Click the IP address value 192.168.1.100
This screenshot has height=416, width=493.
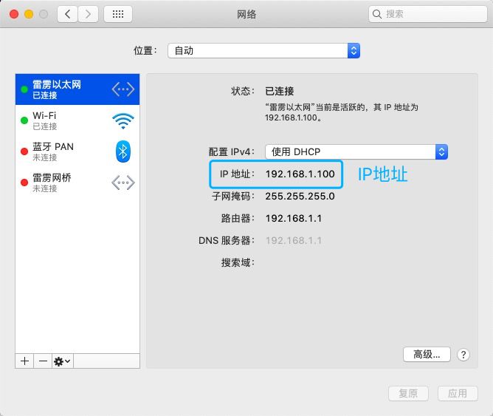click(x=300, y=174)
